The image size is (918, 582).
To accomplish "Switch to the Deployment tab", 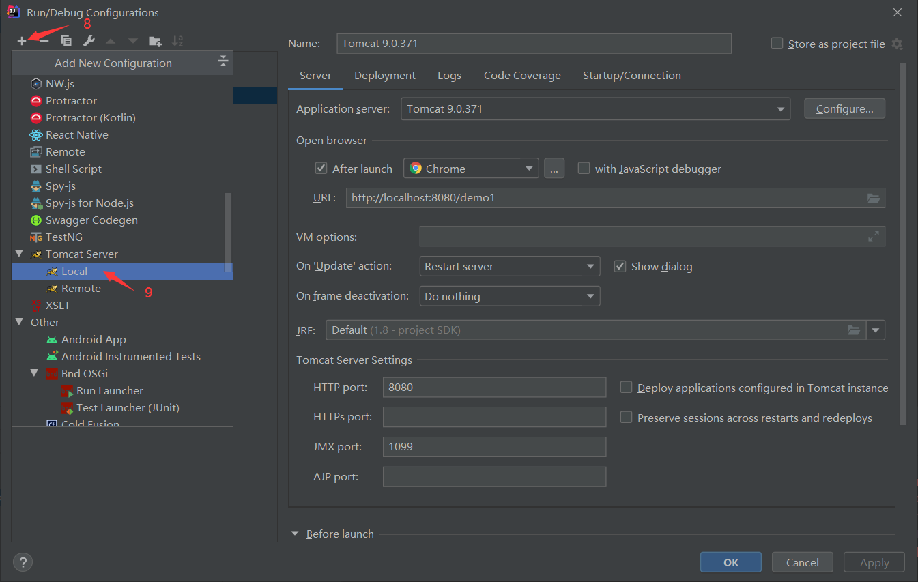I will coord(385,76).
